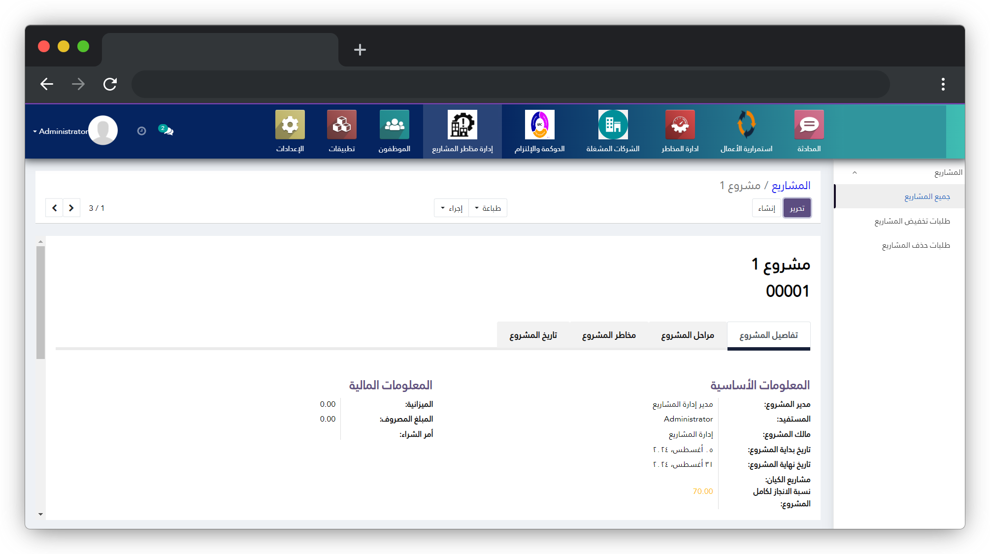Open the الحوكمة والإلتزام governance app icon
Screen dimensions: 990x554
point(539,125)
